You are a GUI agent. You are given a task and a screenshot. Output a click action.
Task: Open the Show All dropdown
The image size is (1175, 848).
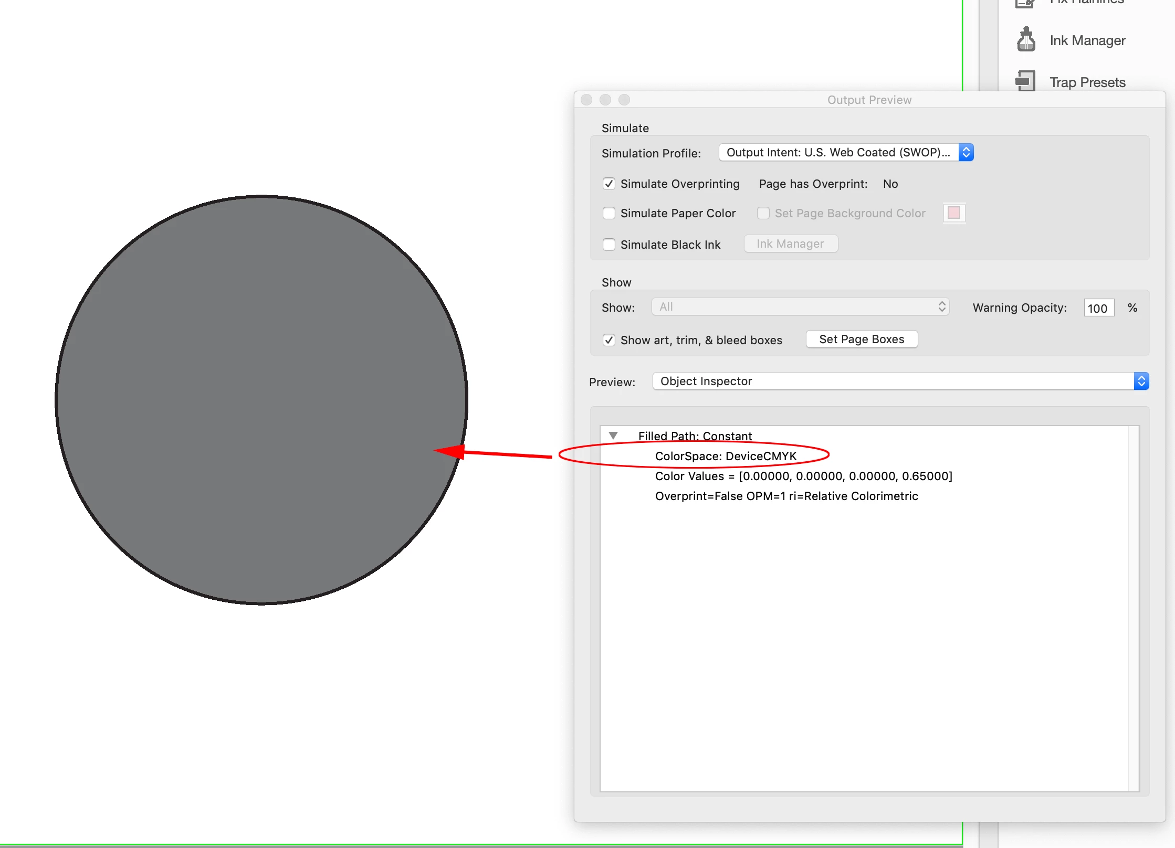(800, 307)
